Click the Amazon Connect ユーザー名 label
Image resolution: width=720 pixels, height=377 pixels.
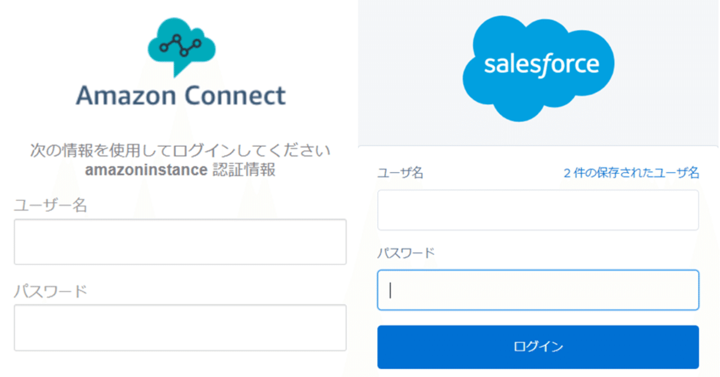click(50, 206)
